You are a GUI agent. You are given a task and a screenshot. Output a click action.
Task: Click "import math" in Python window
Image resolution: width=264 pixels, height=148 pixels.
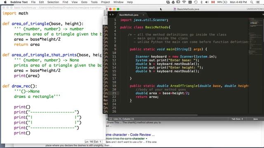15,13
